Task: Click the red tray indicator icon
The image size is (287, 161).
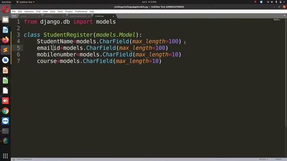Action: (x=255, y=2)
